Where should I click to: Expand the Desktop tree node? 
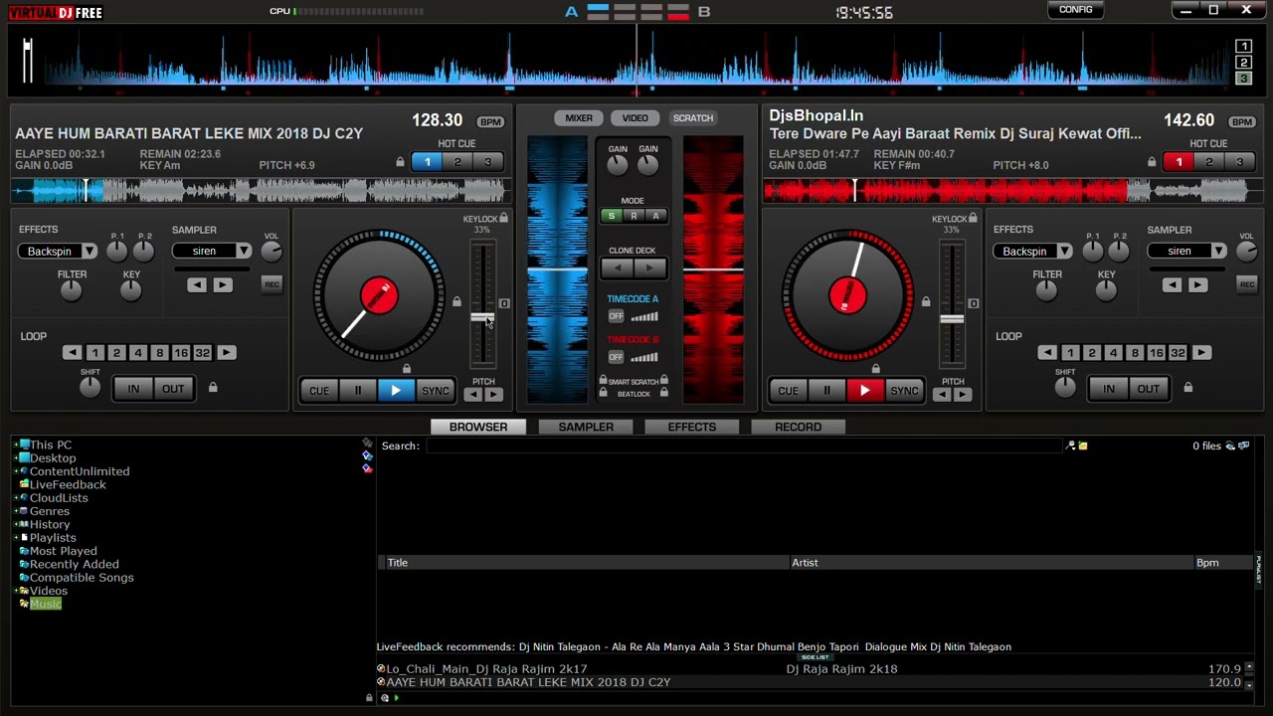tap(16, 458)
